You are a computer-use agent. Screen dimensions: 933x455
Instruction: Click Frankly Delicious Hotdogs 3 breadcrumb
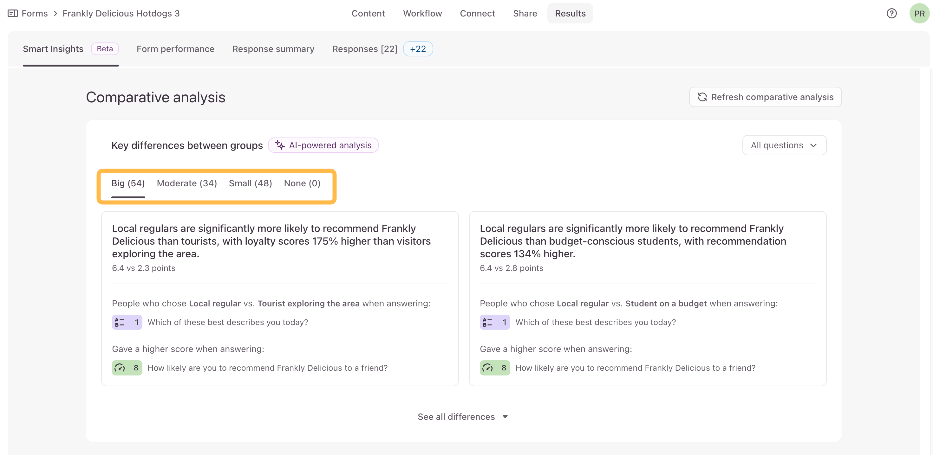[121, 13]
